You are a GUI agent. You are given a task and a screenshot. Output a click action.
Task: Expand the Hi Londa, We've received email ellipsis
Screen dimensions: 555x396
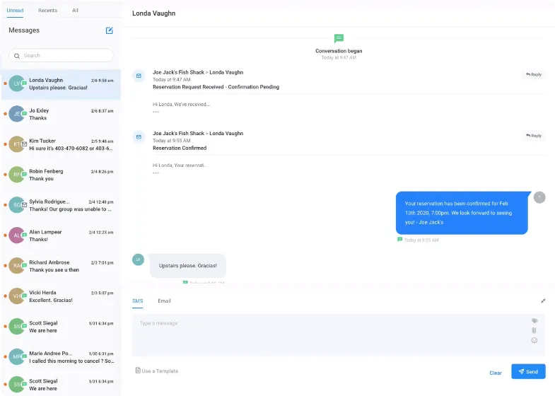[156, 112]
